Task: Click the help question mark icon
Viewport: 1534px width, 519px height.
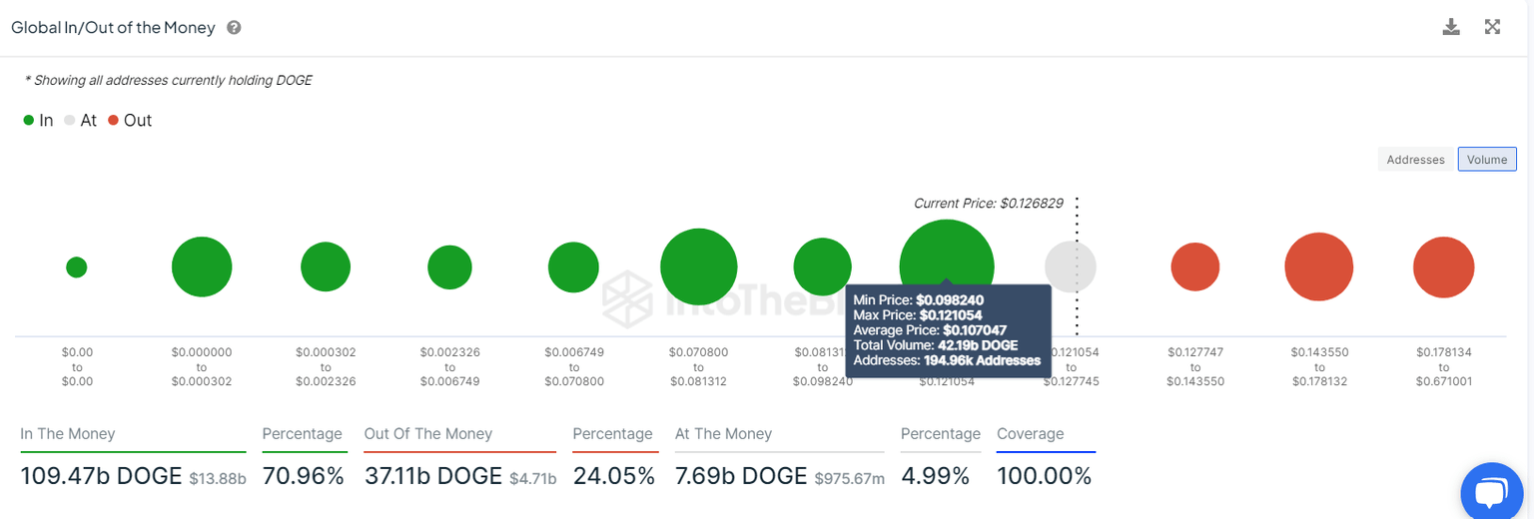Action: click(234, 28)
